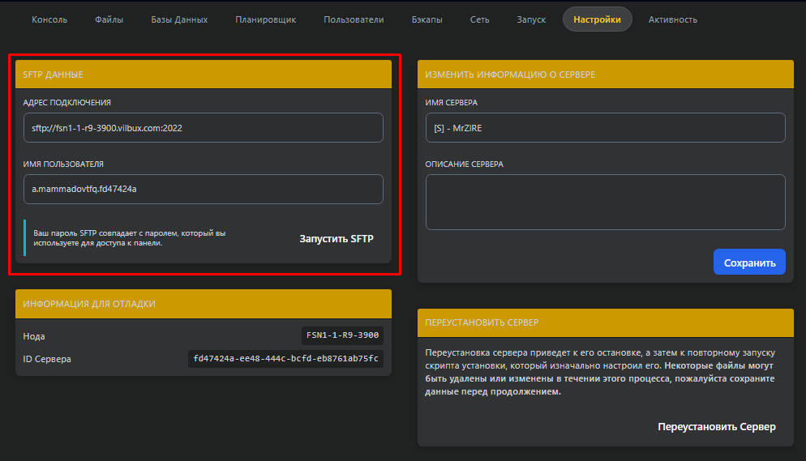The height and width of the screenshot is (461, 806).
Task: Click the node value FSN1-1-R9-3900
Action: click(x=341, y=335)
